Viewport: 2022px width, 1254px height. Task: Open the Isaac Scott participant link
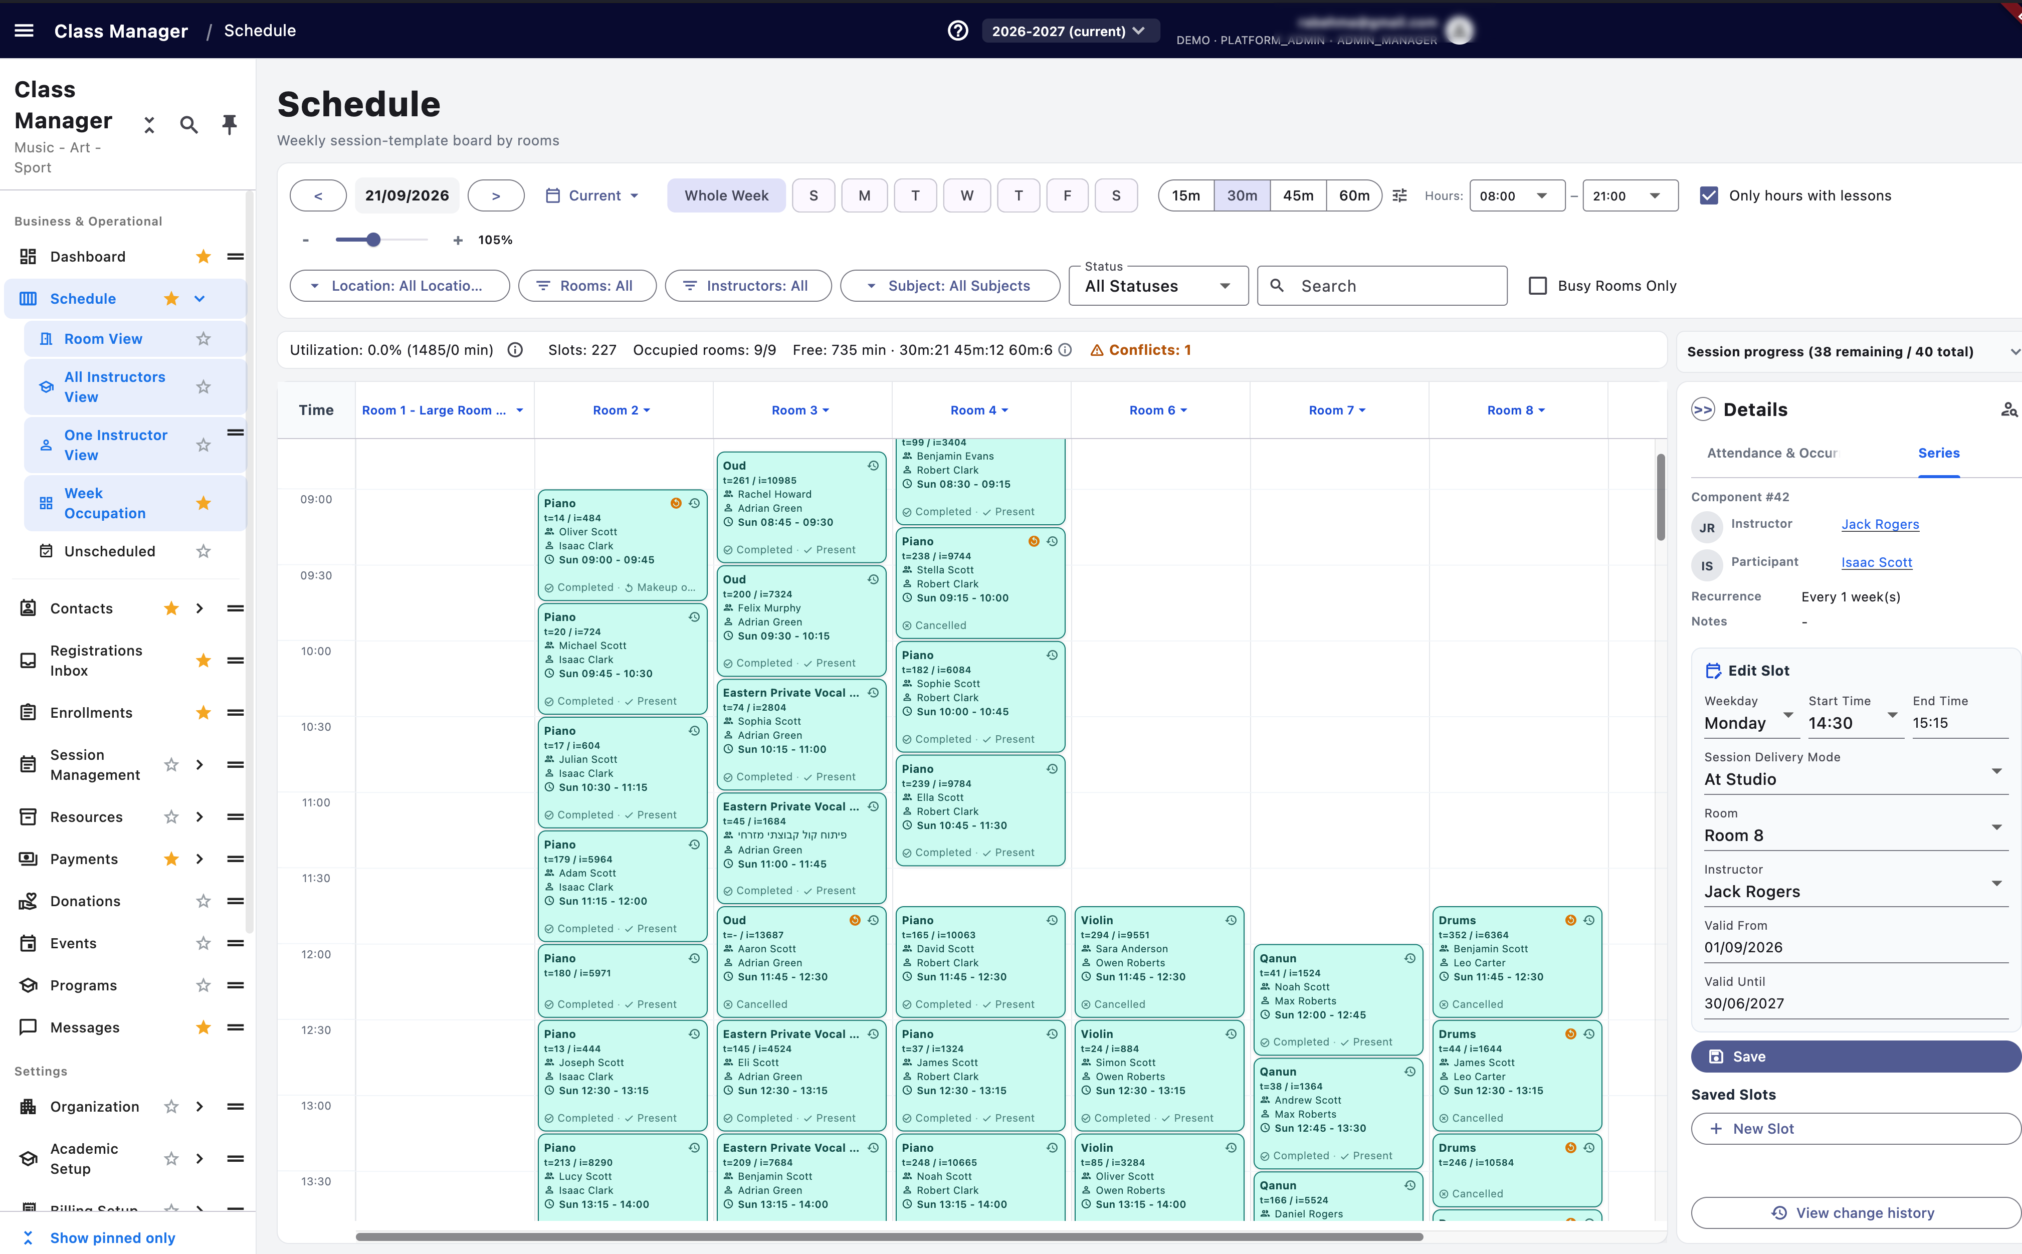1876,562
